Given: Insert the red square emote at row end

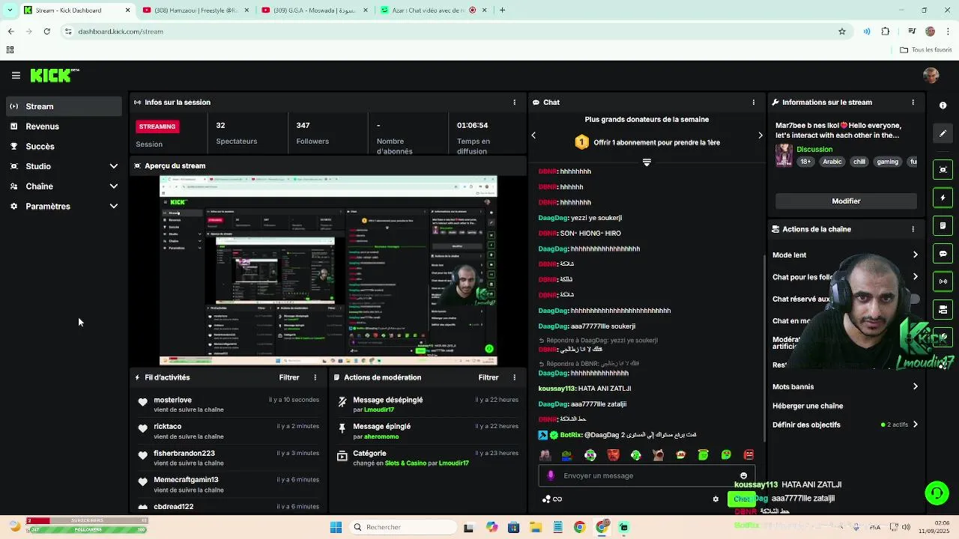Looking at the screenshot, I should point(748,455).
